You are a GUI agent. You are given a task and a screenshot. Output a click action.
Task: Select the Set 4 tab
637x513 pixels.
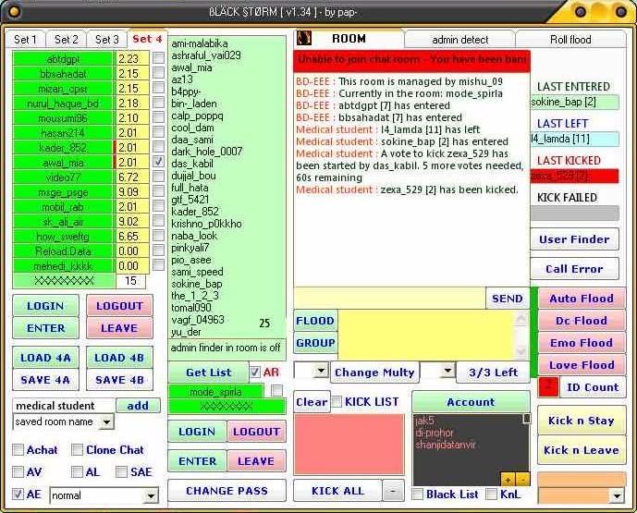[x=147, y=39]
